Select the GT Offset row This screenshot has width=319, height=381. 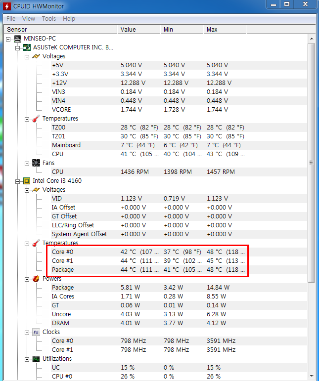pos(179,216)
